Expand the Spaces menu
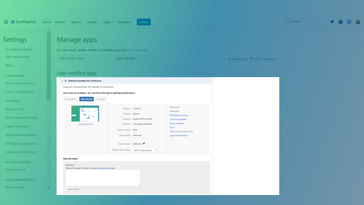364x205 pixels. coord(77,22)
